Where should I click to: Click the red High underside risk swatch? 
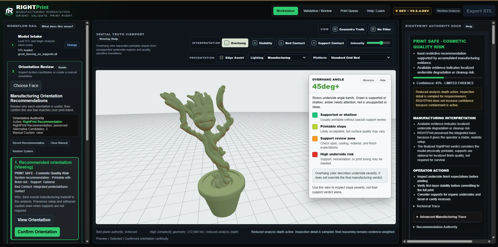click(315, 155)
